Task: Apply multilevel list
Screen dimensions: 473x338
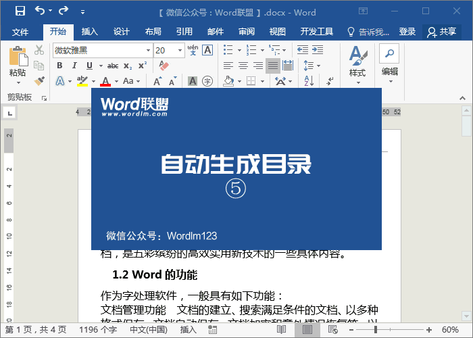Action: [274, 50]
